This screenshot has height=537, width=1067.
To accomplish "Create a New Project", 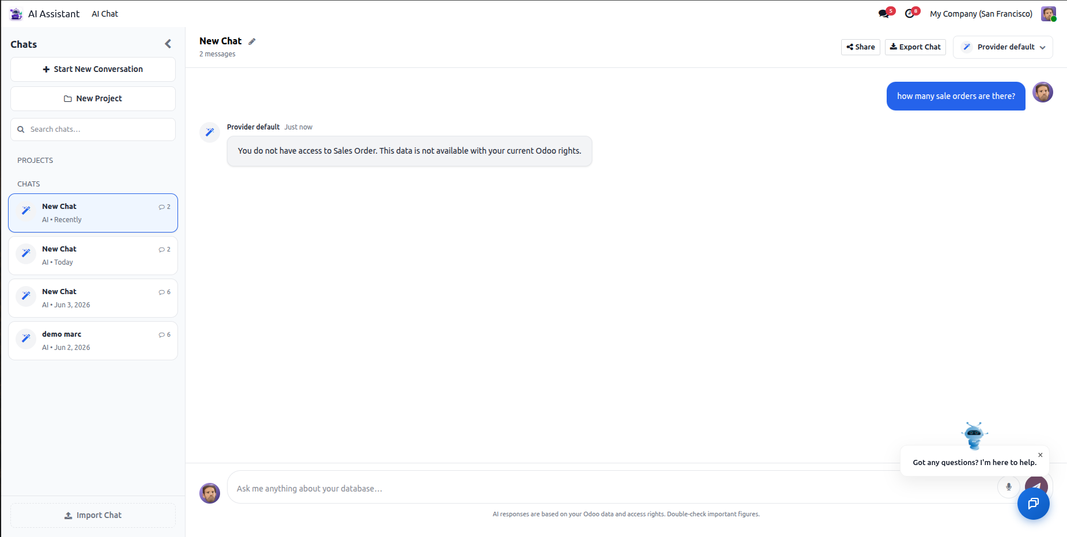I will pos(93,98).
